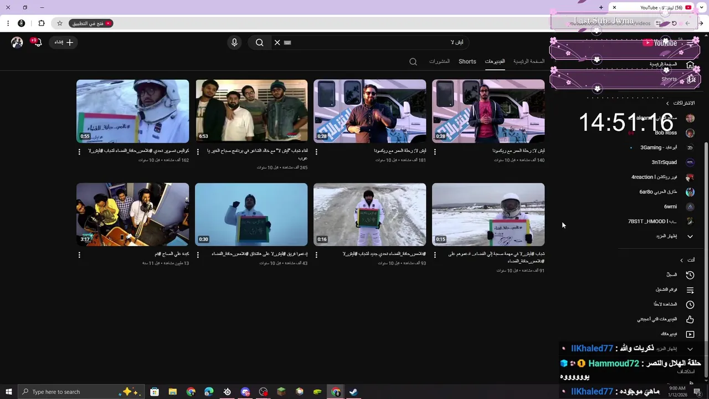Expand subscriptions with إظهار المزيد chevron
Image resolution: width=709 pixels, height=399 pixels.
coord(690,236)
